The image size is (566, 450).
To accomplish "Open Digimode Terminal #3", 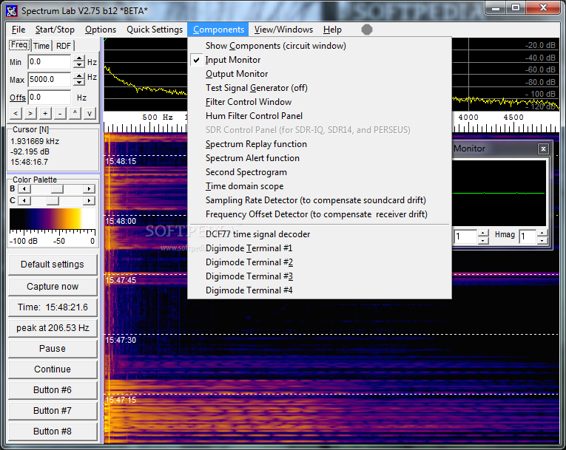I will [x=320, y=276].
